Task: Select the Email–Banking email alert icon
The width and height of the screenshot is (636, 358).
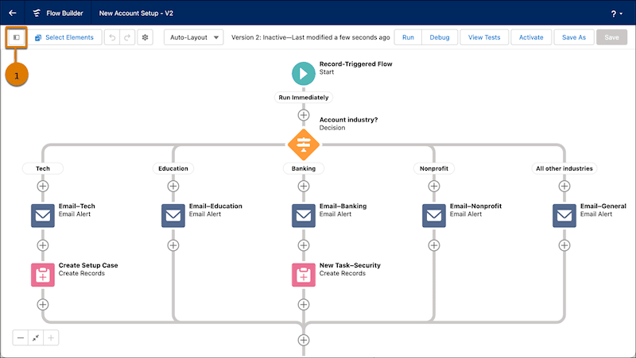Action: coord(304,215)
